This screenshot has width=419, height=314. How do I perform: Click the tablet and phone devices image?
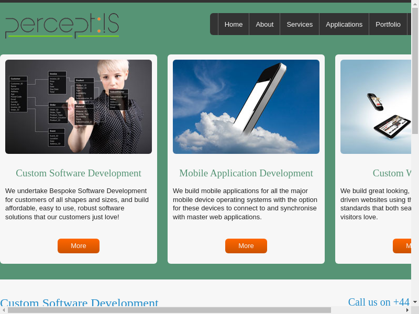(x=376, y=107)
